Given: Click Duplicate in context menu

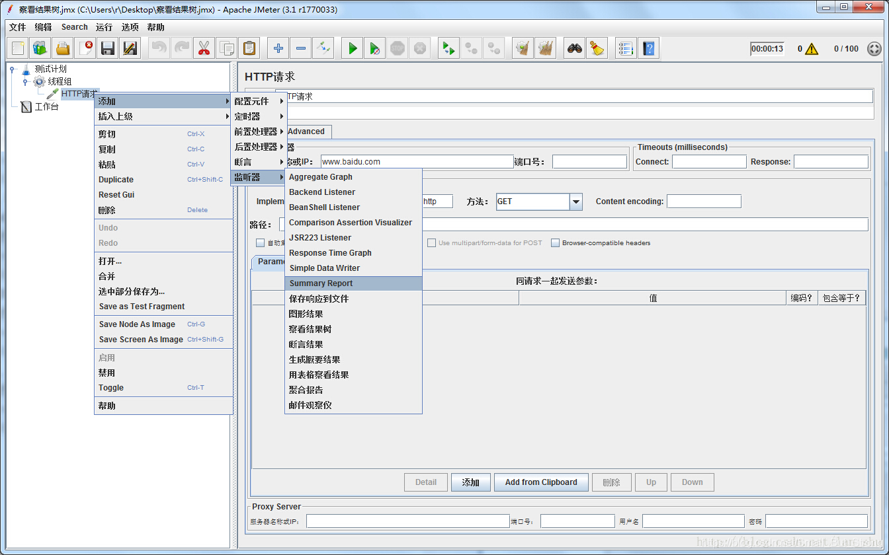Looking at the screenshot, I should click(163, 180).
